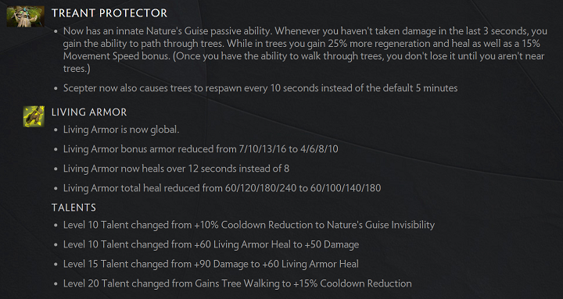The width and height of the screenshot is (563, 299).
Task: Click the Nature's Guise passive ability note
Action: 305,49
